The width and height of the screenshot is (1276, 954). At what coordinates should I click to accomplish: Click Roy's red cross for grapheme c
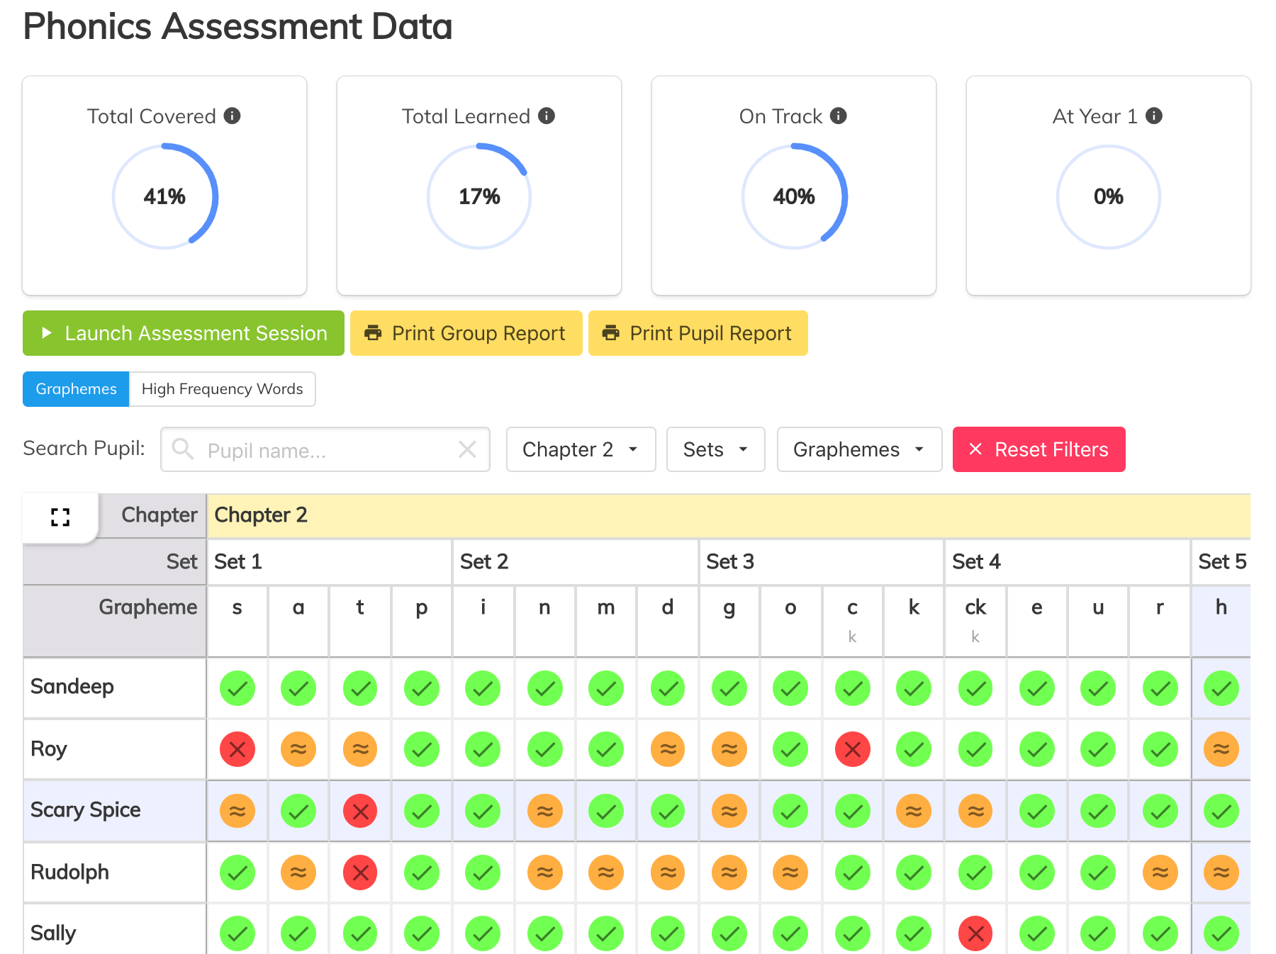click(x=853, y=749)
